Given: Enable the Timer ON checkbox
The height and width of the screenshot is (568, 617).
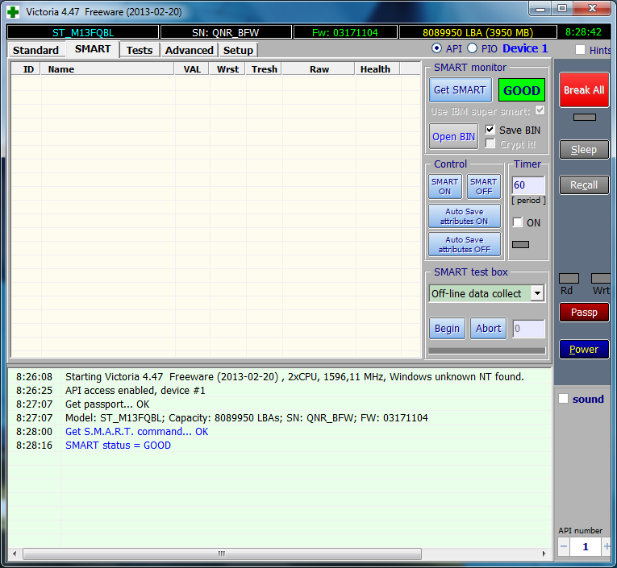Looking at the screenshot, I should pos(518,222).
